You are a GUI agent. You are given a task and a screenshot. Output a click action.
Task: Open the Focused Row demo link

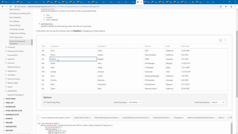[x=13, y=55]
